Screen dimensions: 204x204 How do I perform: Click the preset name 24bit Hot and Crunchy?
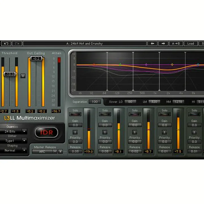click(x=85, y=44)
